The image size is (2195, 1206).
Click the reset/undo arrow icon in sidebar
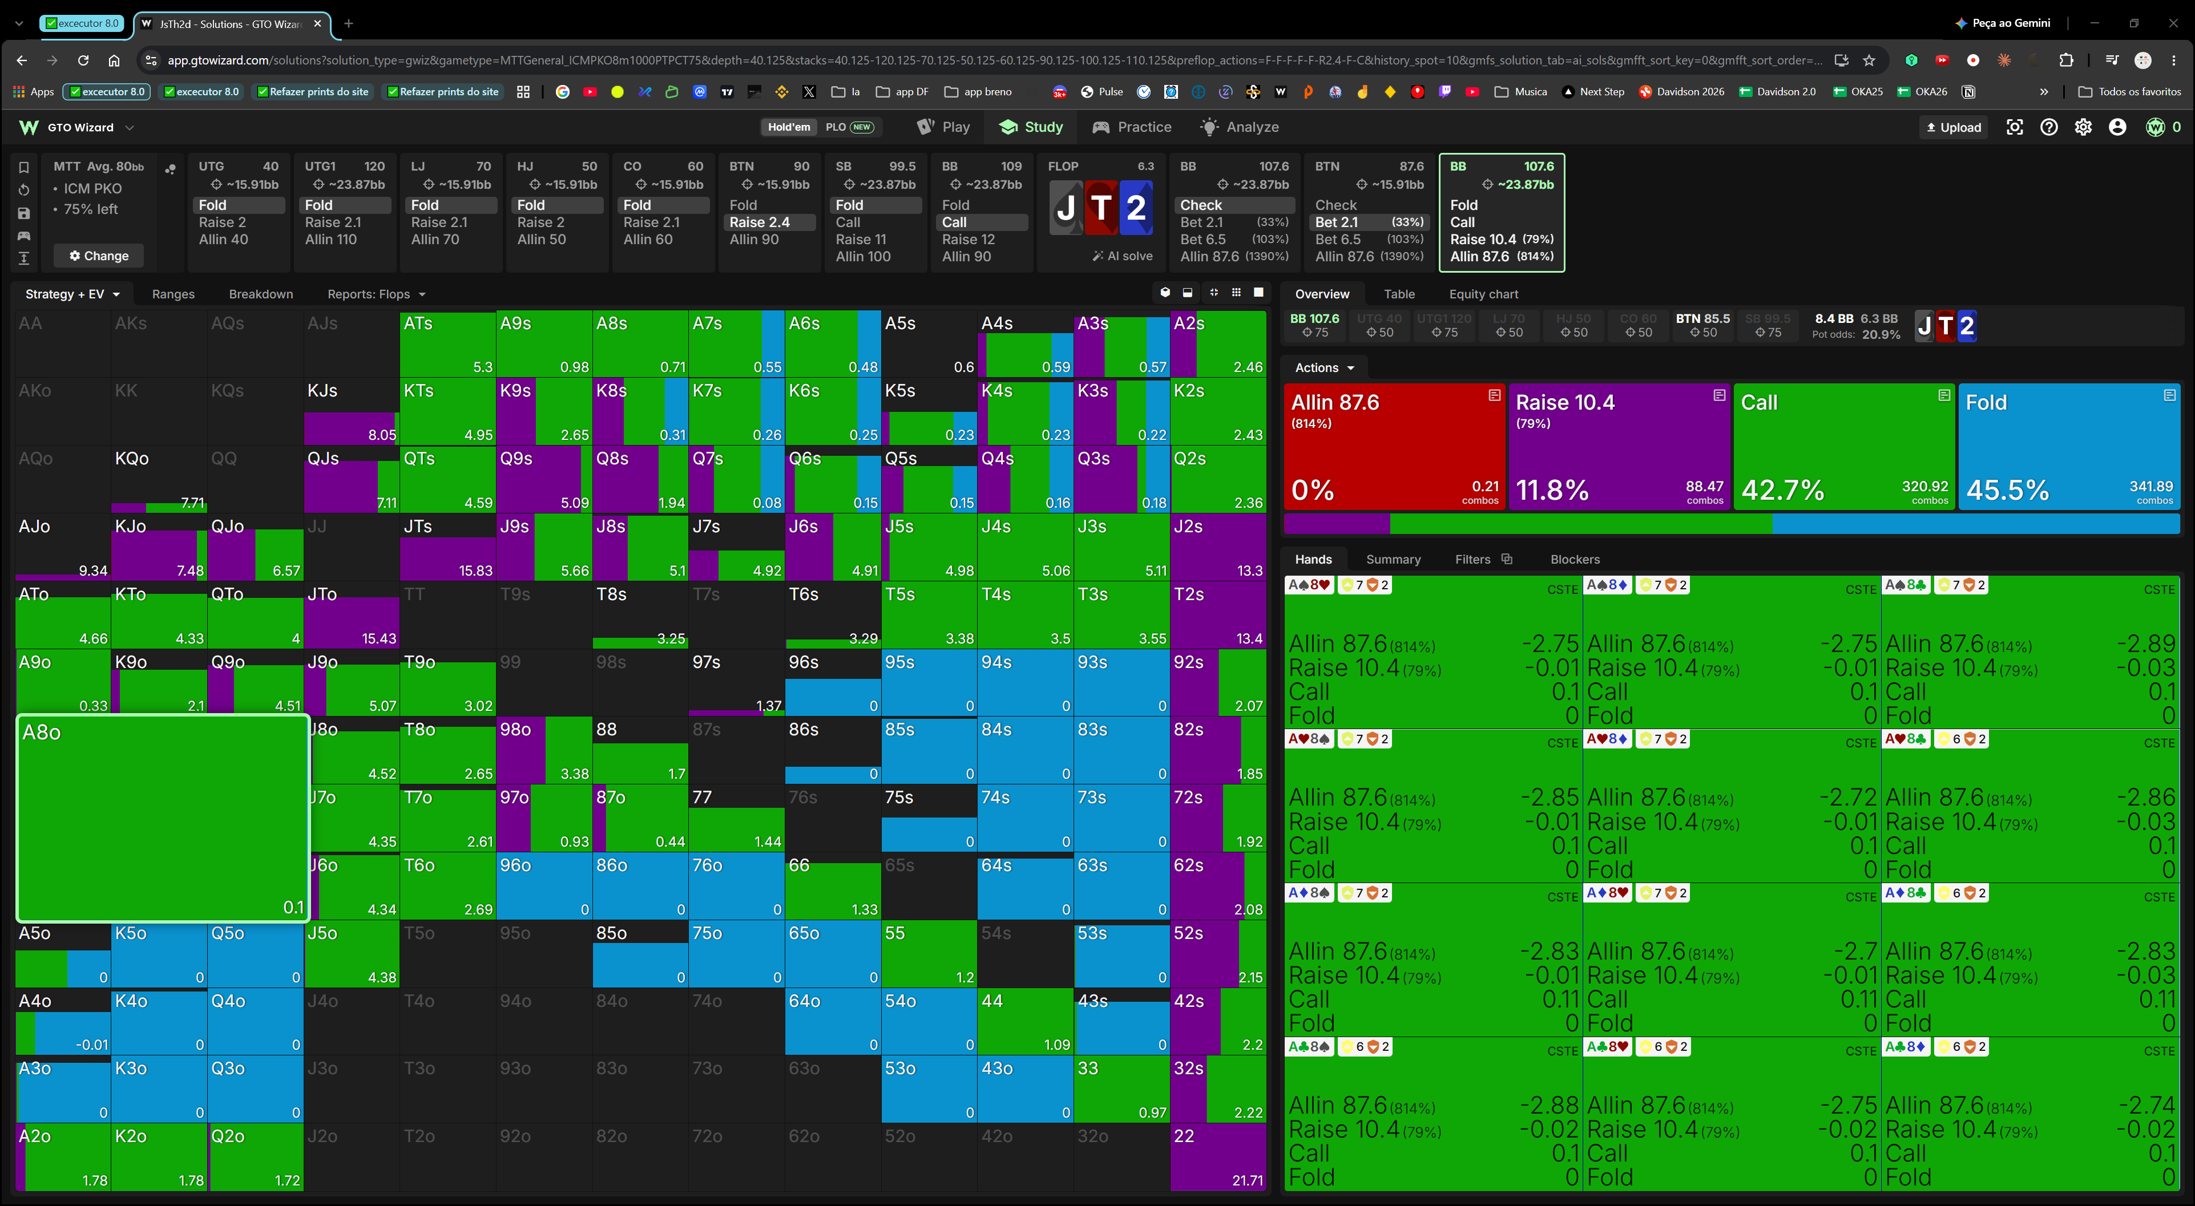click(24, 190)
